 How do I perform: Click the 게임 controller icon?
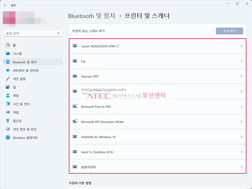[x=8, y=112]
